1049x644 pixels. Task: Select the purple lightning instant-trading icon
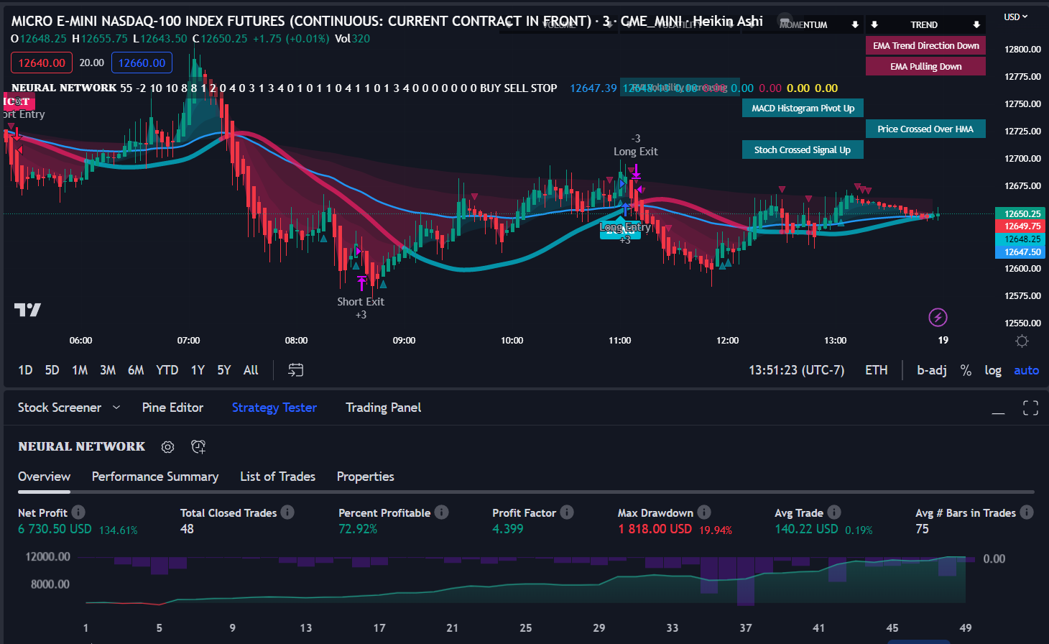(938, 317)
